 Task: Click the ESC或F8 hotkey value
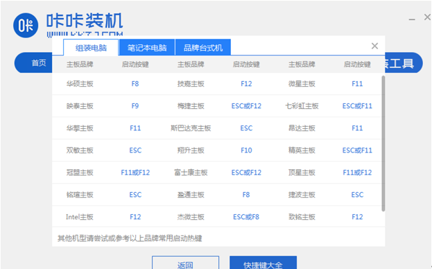tap(246, 217)
